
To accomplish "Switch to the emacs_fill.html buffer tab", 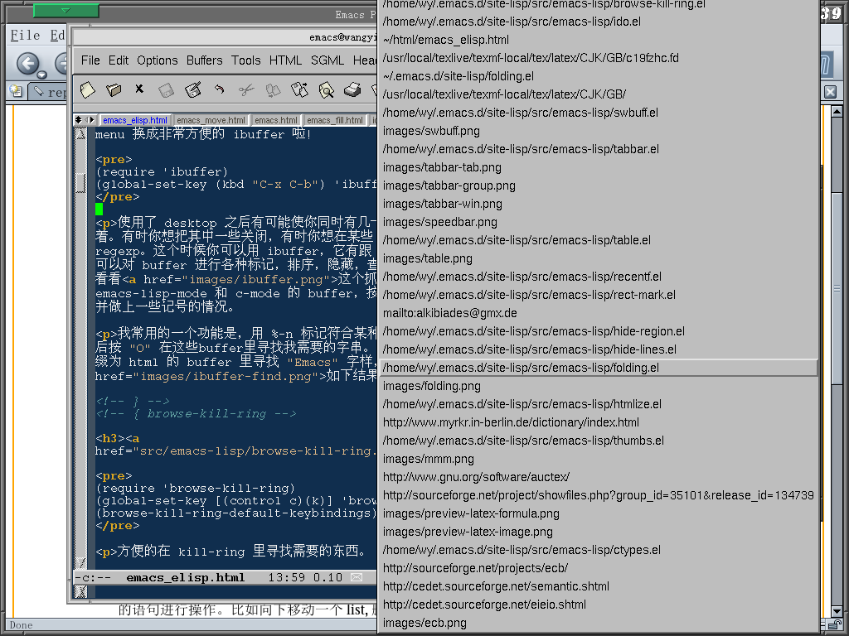I will [334, 120].
